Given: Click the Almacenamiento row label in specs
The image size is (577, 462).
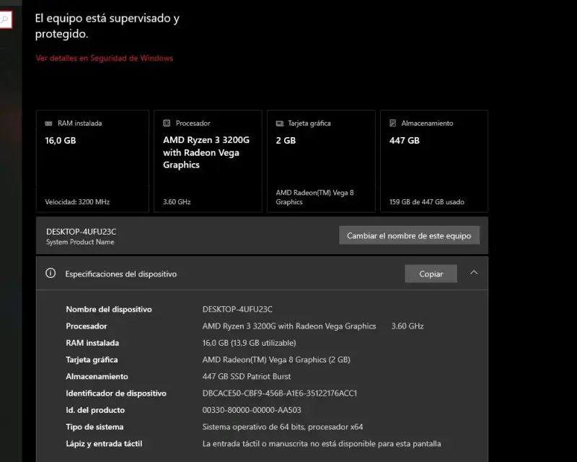Looking at the screenshot, I should pos(97,377).
